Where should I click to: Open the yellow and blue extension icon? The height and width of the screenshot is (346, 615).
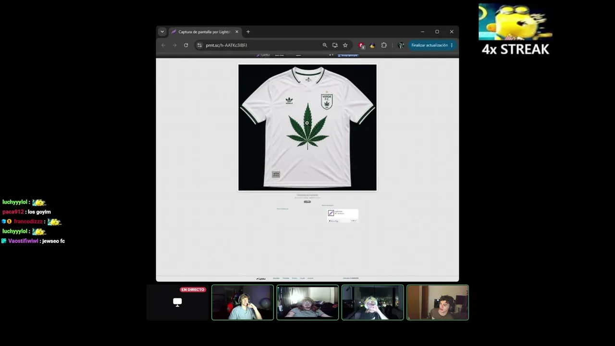pos(372,46)
